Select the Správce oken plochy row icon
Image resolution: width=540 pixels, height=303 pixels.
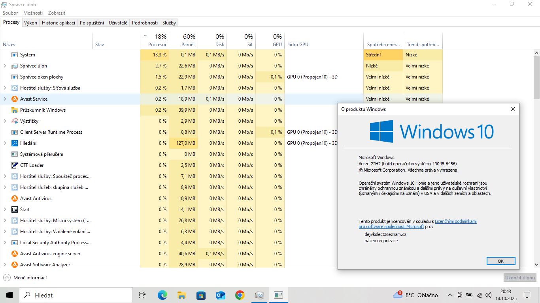click(15, 77)
